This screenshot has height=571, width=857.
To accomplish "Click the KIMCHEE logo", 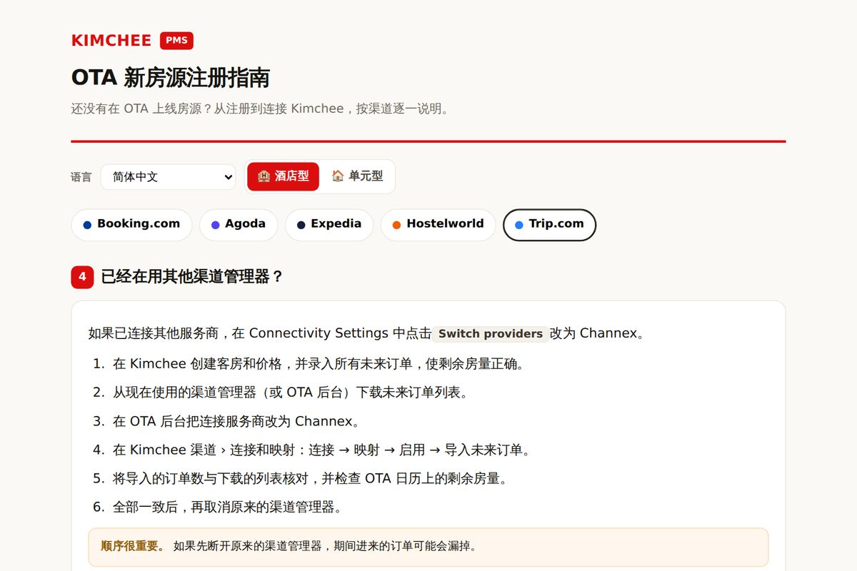I will click(111, 41).
